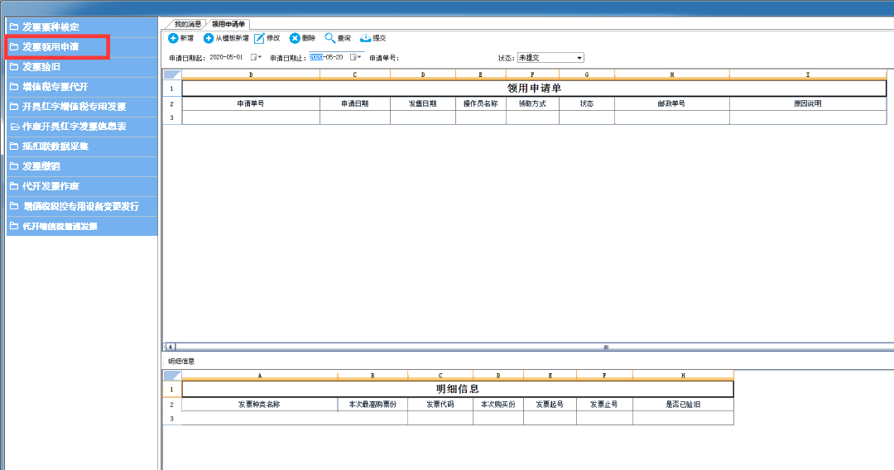894x470 pixels.
Task: Click the upper grid's select-all corner
Action: point(172,74)
